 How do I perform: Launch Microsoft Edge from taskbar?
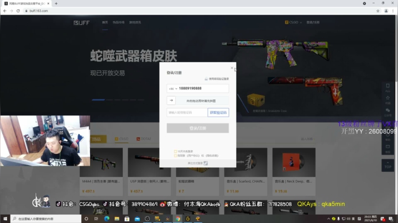[107, 219]
